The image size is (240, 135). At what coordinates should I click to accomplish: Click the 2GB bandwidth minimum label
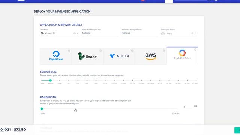43,113
